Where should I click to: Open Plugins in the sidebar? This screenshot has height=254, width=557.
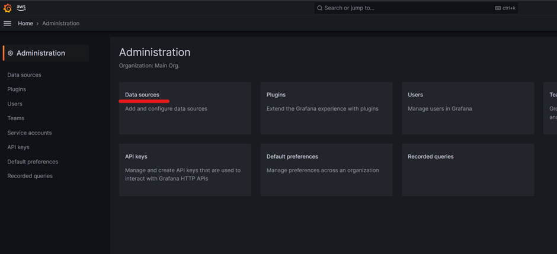coord(17,89)
